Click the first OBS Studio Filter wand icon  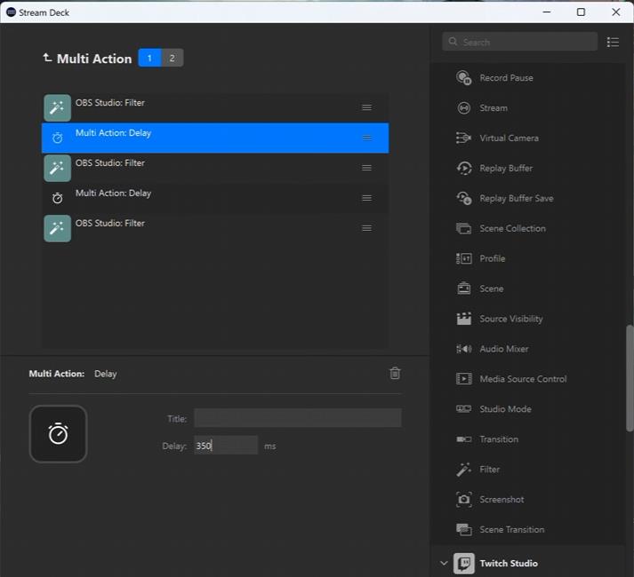(58, 107)
